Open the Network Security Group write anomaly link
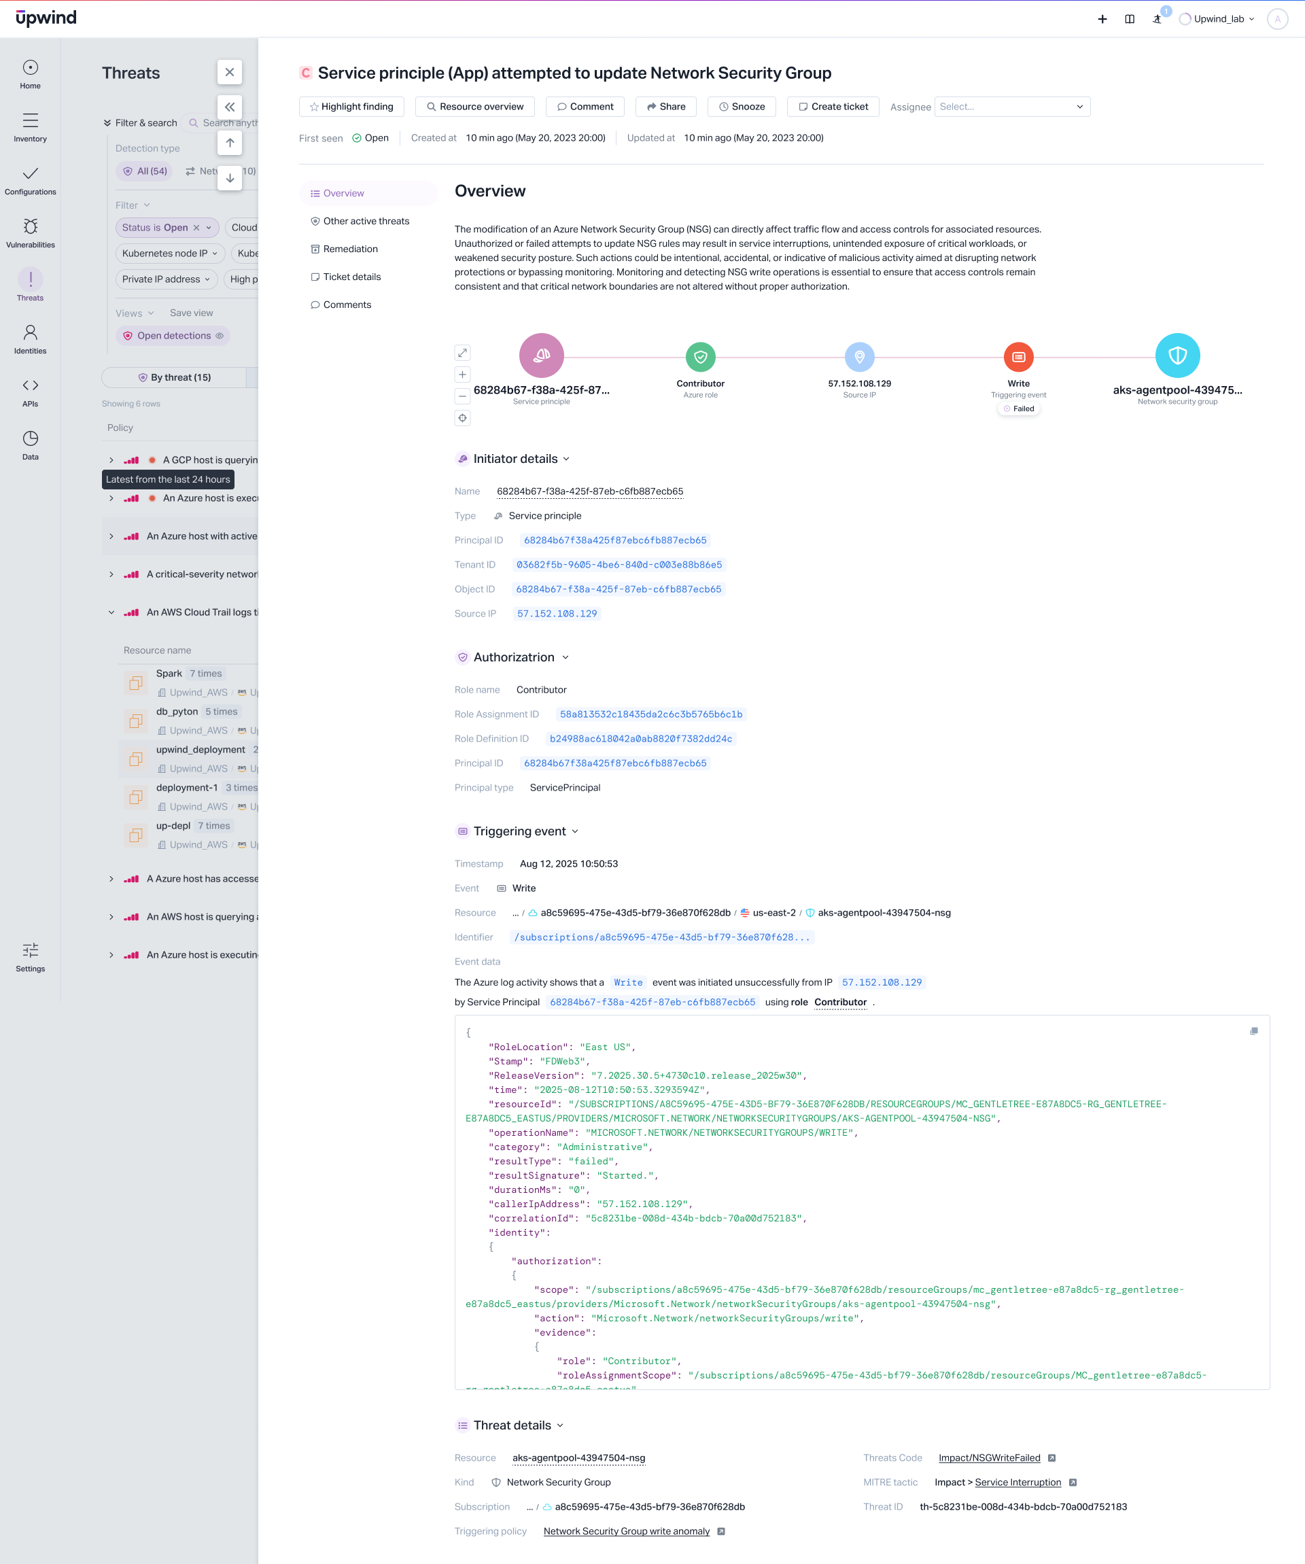This screenshot has height=1564, width=1305. tap(627, 1531)
